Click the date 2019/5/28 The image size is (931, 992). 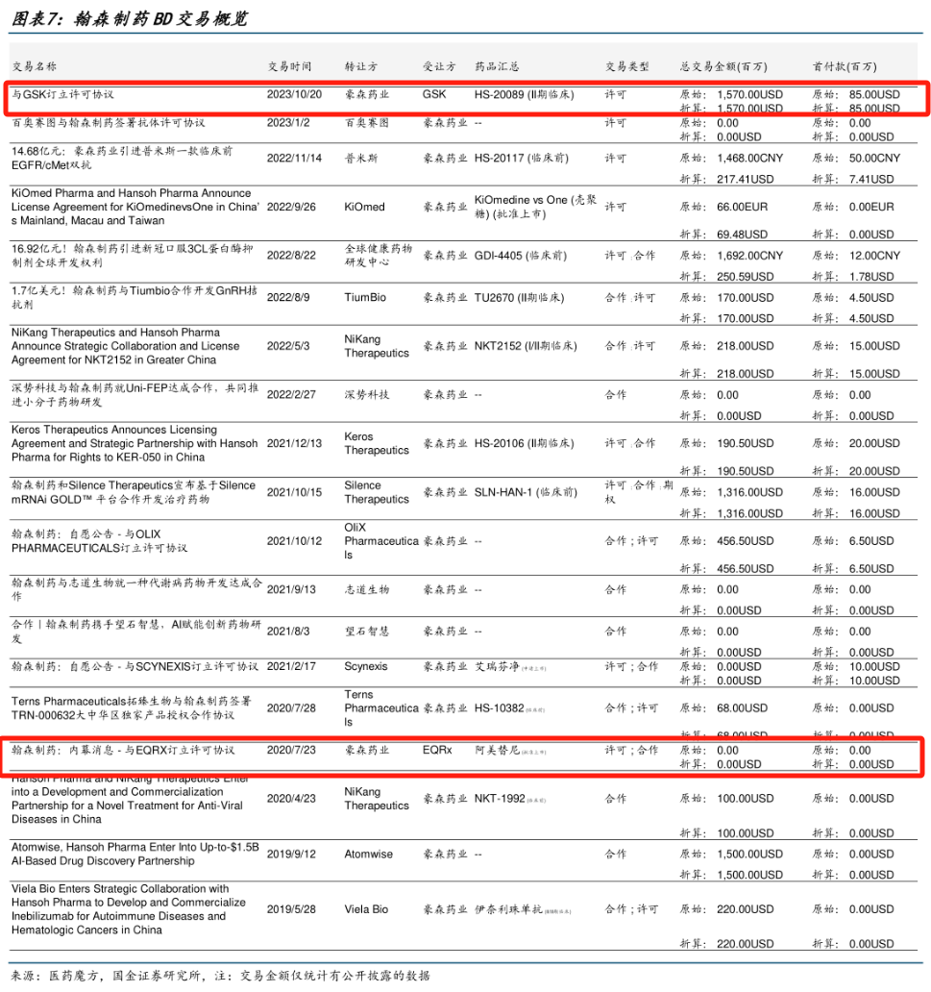(x=291, y=909)
